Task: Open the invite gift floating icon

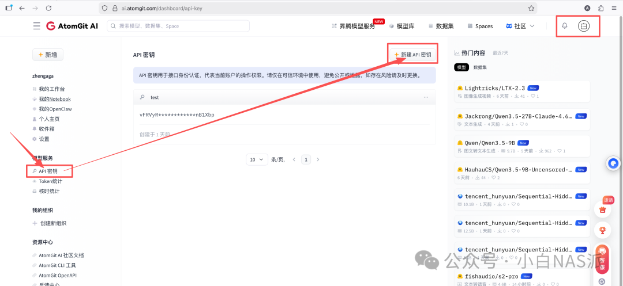Action: 602,209
